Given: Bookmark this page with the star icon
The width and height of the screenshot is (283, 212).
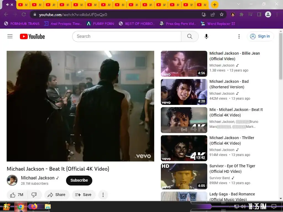Looking at the screenshot, I should (222, 14).
